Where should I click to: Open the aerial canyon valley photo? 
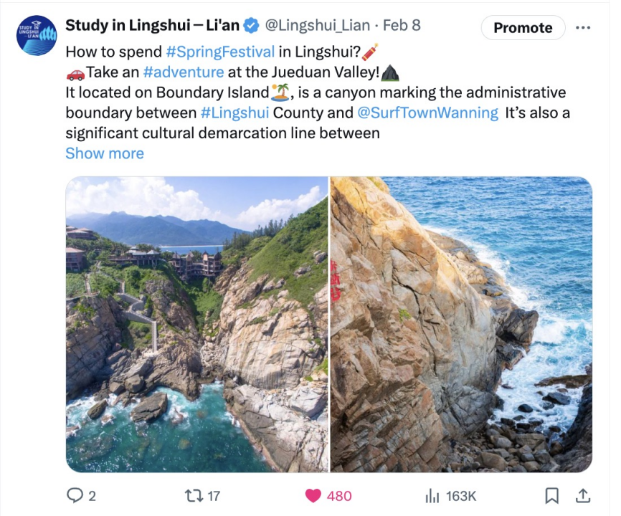(196, 324)
